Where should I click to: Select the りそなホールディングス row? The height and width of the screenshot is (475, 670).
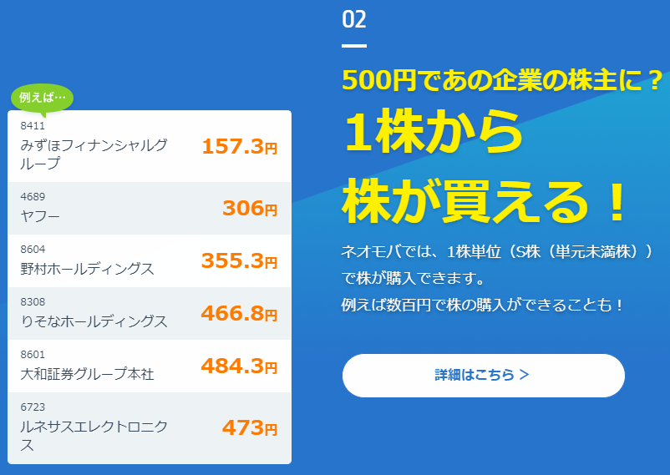point(150,313)
